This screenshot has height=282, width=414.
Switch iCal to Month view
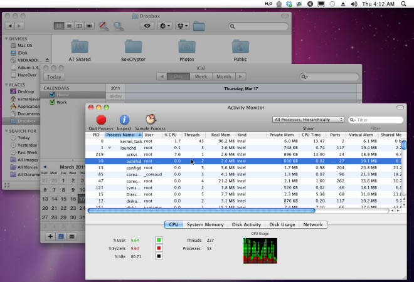[x=224, y=76]
